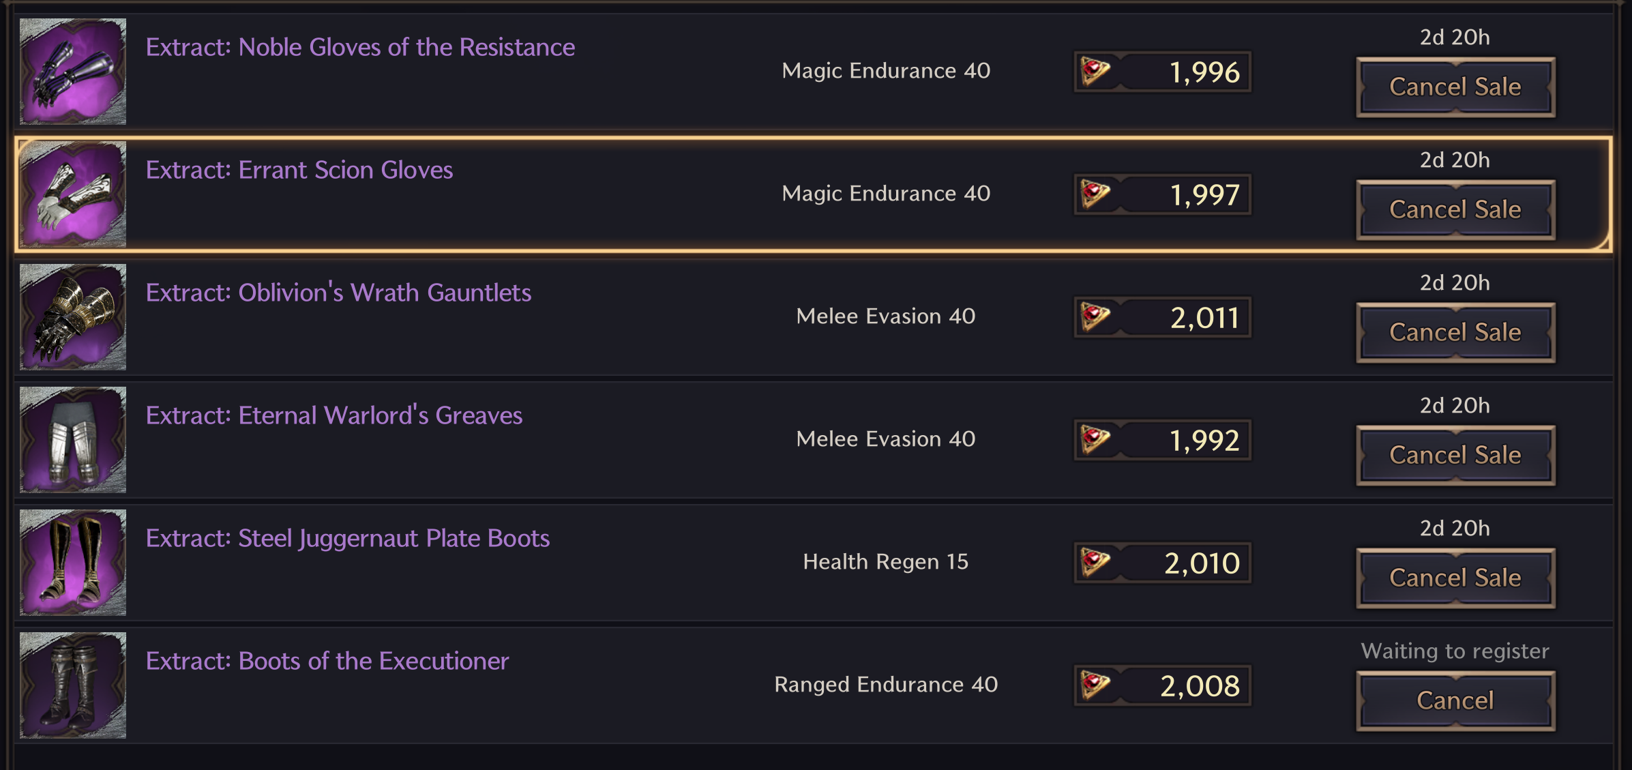Select the Oblivion's Wrath Gauntlets item icon
Screen dimensions: 1632x770
(73, 317)
